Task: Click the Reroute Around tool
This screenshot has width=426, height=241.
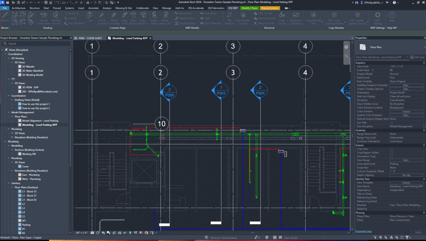Action: pos(56,18)
